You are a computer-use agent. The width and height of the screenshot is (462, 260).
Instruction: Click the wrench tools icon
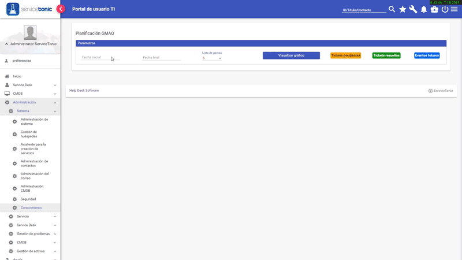pyautogui.click(x=413, y=9)
